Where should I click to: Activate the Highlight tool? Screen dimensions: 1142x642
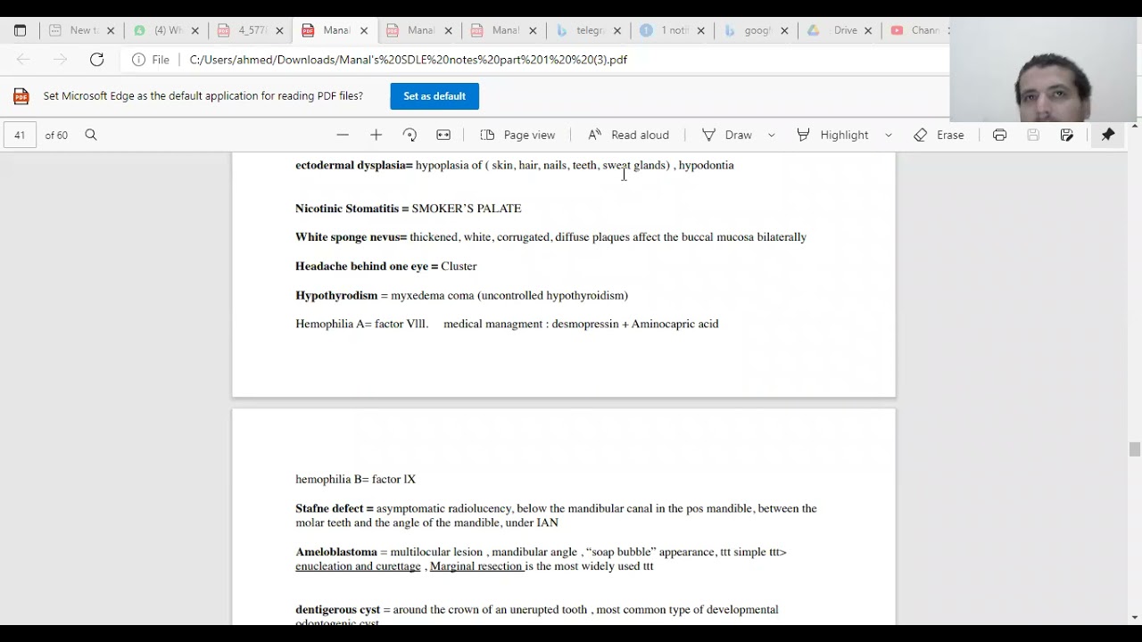pos(832,135)
